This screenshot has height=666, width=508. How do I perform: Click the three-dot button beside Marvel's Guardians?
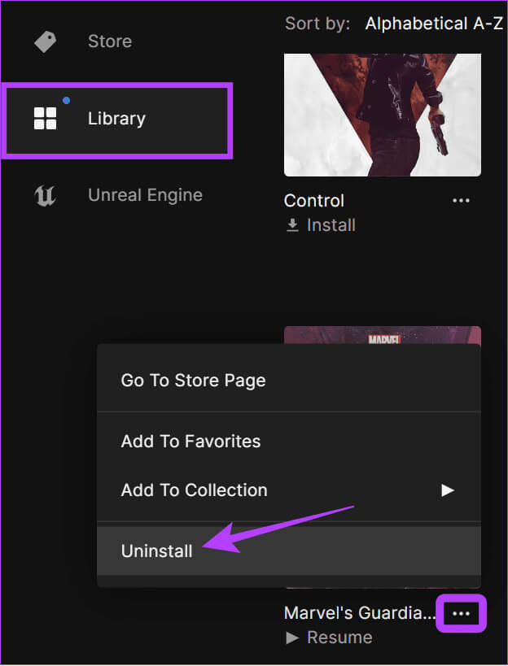(x=461, y=613)
